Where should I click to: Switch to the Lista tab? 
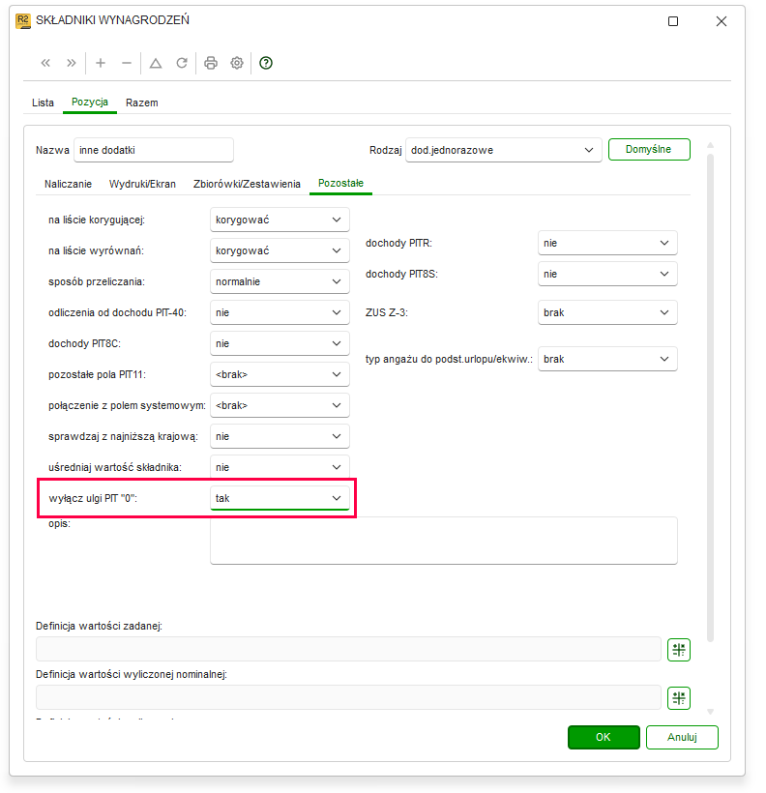point(43,103)
